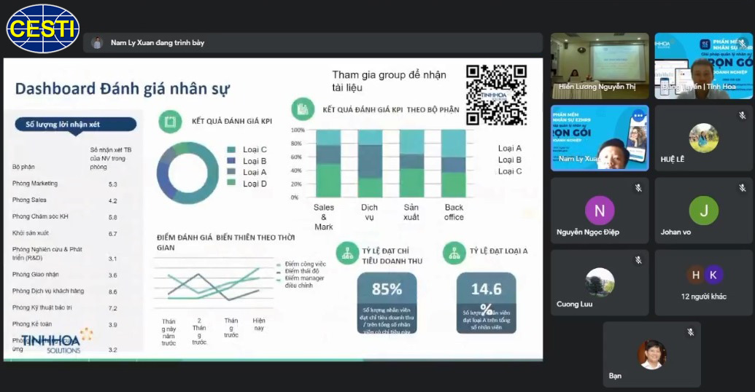The width and height of the screenshot is (755, 392).
Task: Click the CESTI globe logo
Action: point(43,28)
